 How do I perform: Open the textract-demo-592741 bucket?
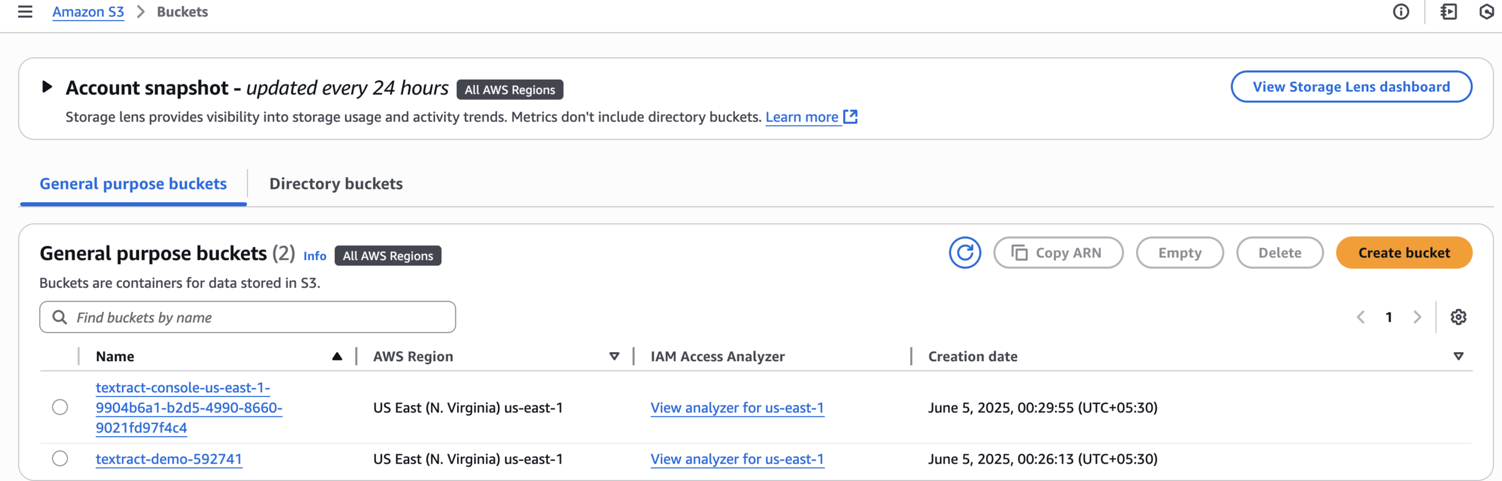click(169, 459)
